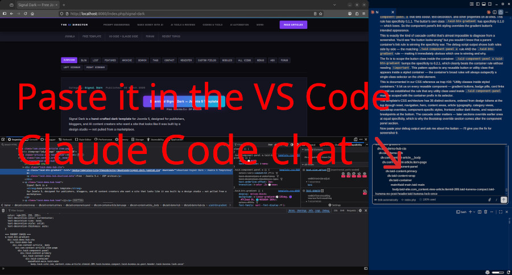The image size is (512, 275).
Task: Open new terminal launch profile dropdown
Action: click(474, 212)
